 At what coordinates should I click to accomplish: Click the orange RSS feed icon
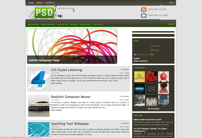pyautogui.click(x=143, y=9)
